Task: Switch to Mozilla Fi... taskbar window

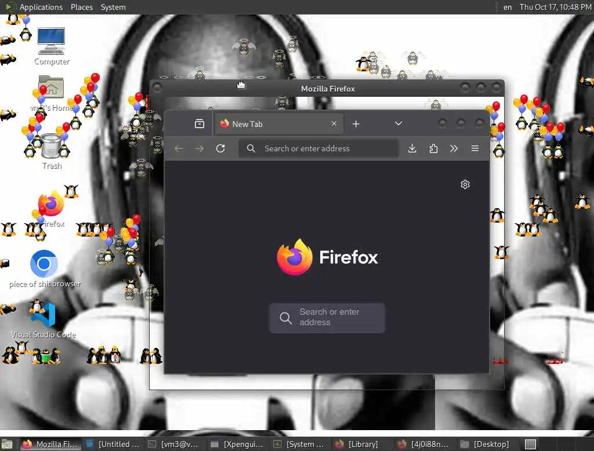Action: click(x=50, y=444)
